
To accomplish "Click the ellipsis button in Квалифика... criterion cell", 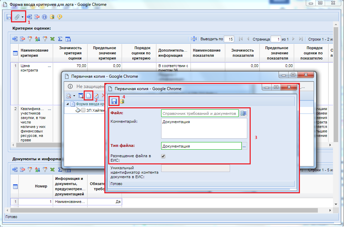I will 49,109.
